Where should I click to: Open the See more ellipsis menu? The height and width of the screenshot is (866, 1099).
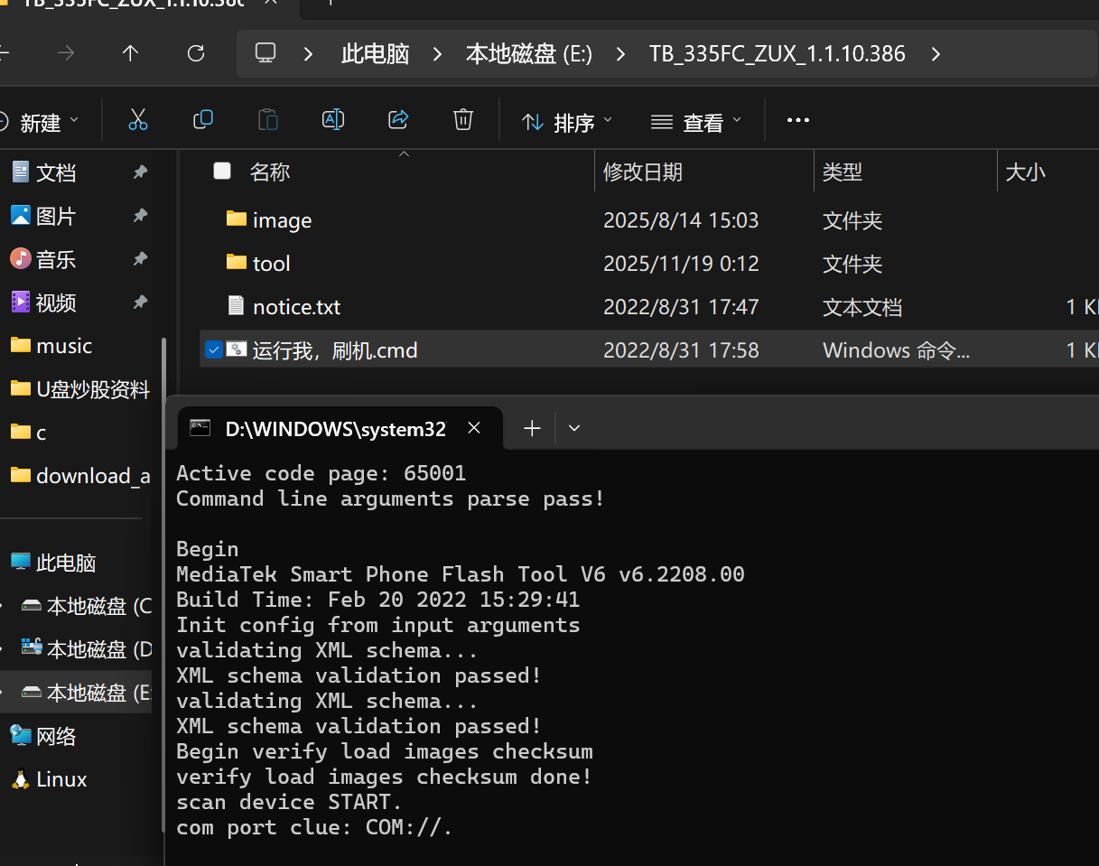[798, 119]
